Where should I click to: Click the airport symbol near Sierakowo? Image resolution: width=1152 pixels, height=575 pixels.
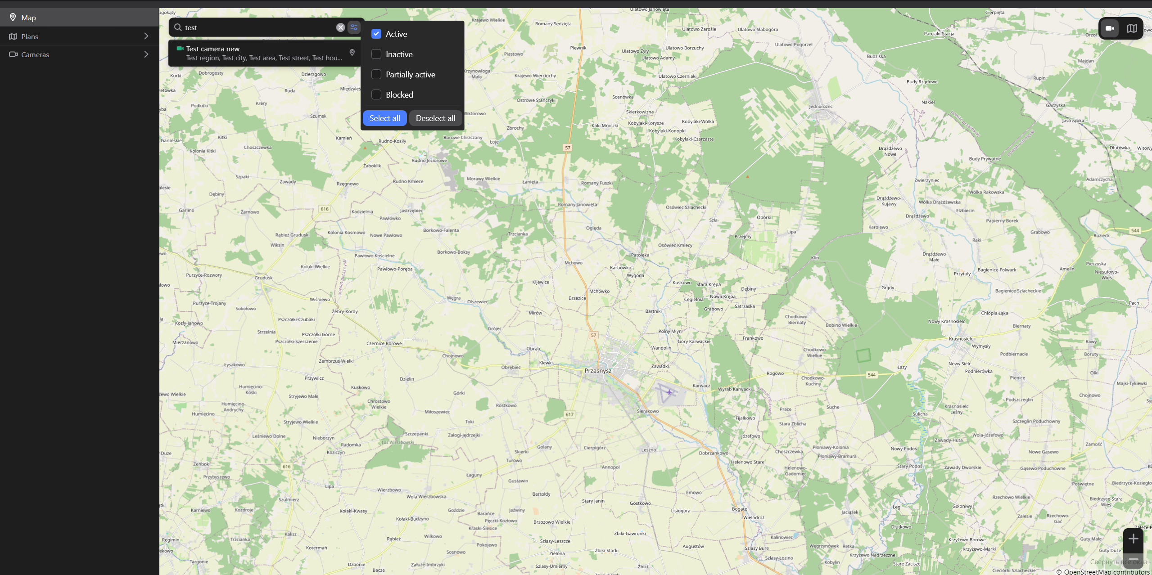click(x=669, y=392)
